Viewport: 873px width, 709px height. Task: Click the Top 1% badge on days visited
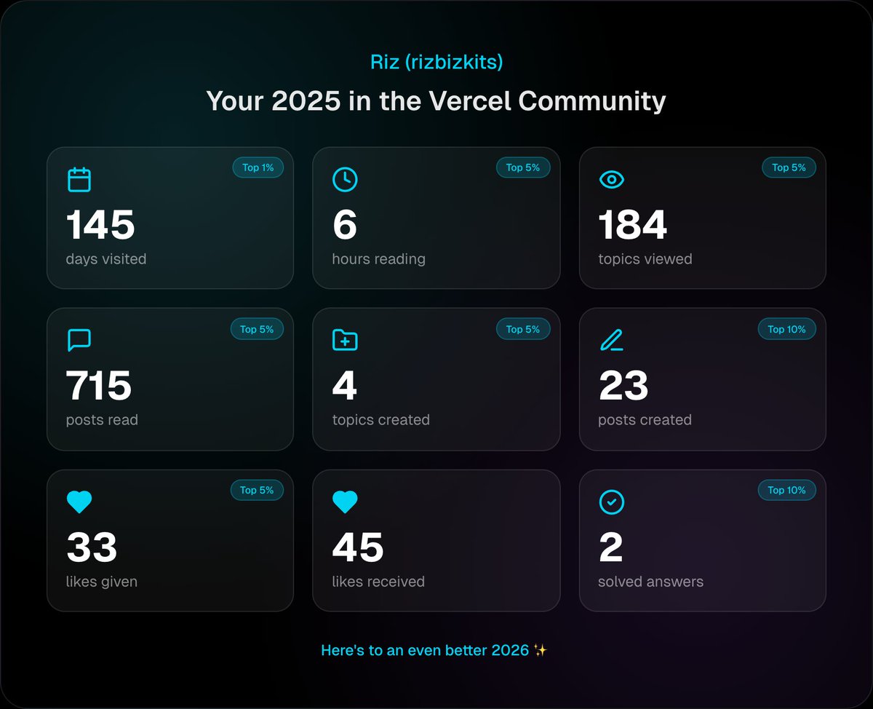point(258,167)
